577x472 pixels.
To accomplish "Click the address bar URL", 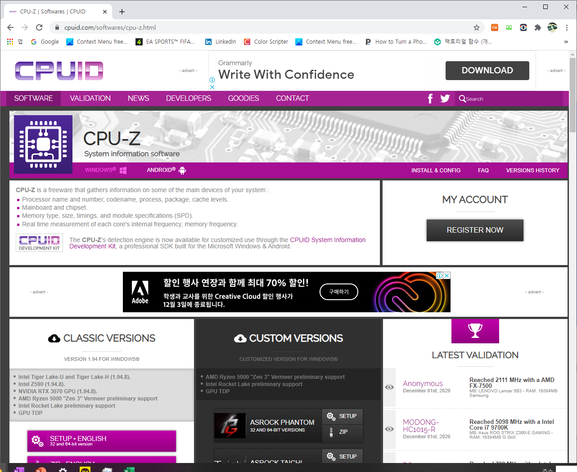I will (110, 27).
